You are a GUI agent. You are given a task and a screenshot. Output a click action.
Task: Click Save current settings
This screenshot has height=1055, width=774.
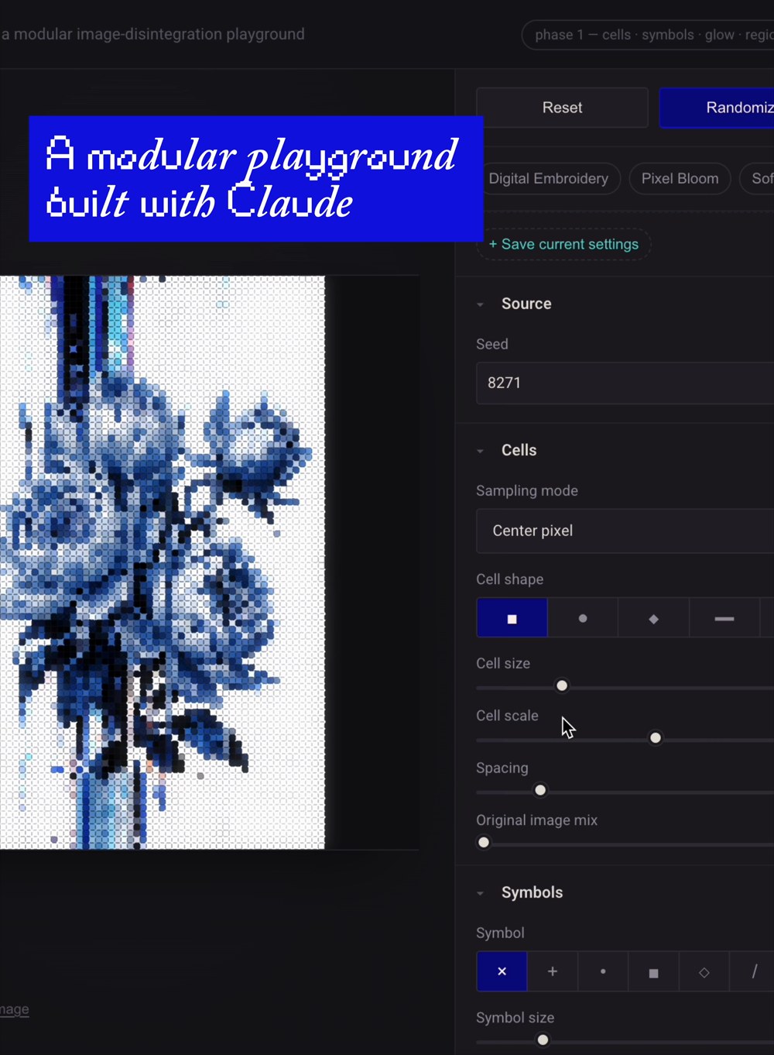(563, 244)
